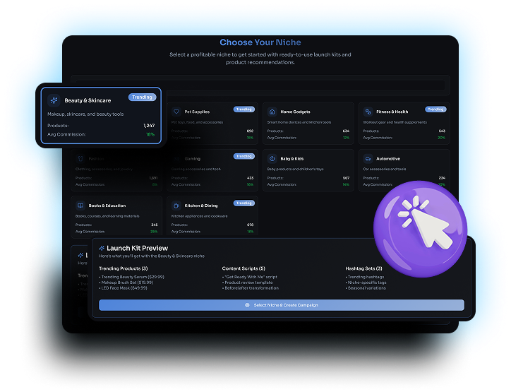Click Trending badge on Kitchen & Dining card
511x392 pixels.
point(244,203)
